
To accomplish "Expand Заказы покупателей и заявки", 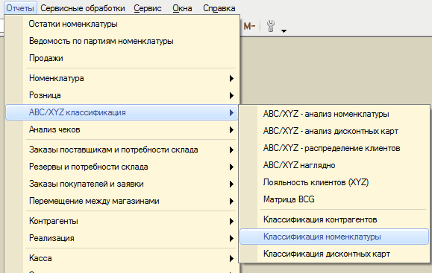I will [122, 184].
